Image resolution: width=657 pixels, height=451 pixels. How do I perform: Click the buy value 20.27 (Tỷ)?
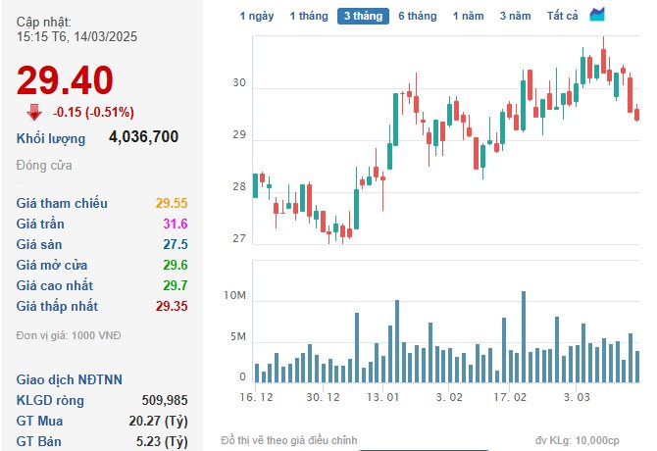[x=159, y=421]
